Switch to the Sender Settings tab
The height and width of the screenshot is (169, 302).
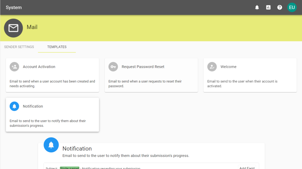[19, 47]
